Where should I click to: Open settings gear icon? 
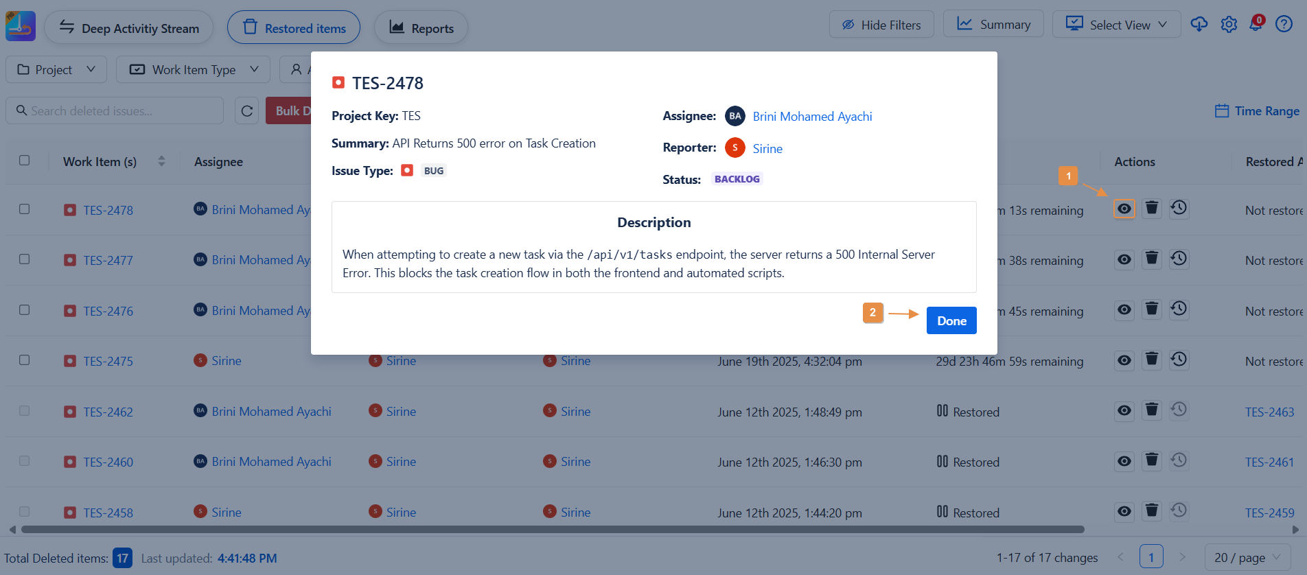(1228, 25)
